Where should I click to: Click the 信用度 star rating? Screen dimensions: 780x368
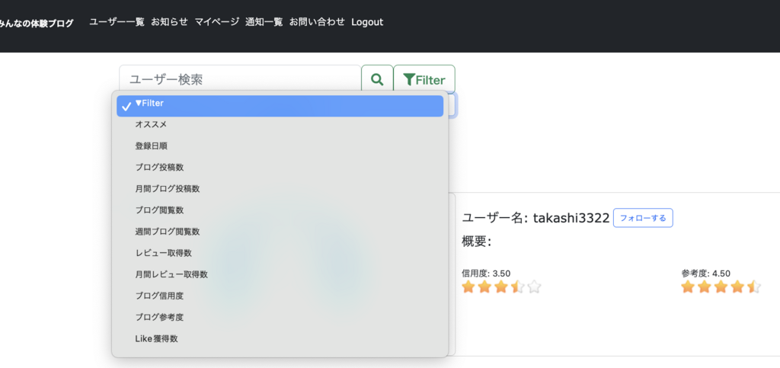coord(501,287)
